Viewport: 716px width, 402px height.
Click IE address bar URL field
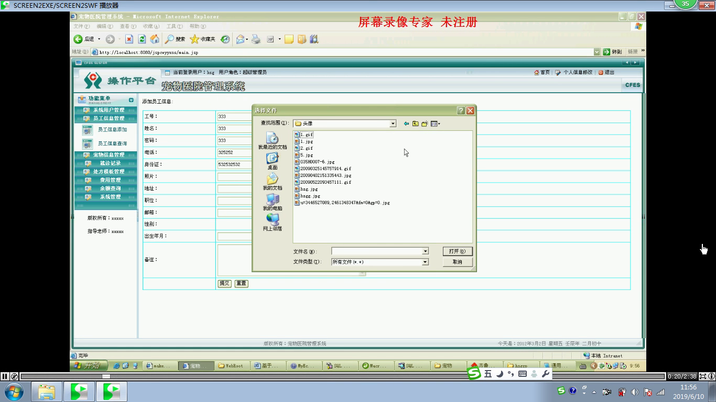(346, 52)
